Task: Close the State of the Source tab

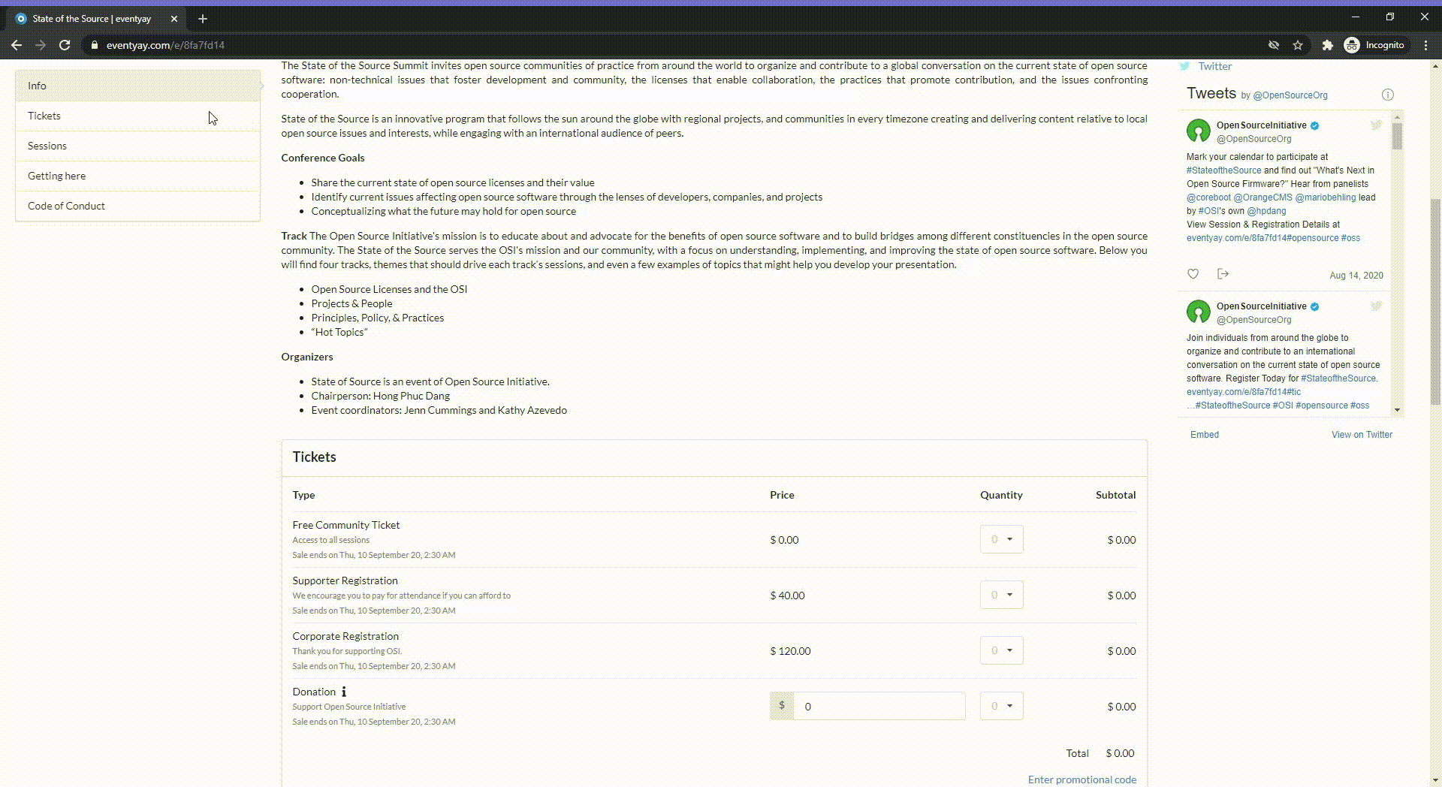Action: pyautogui.click(x=174, y=19)
